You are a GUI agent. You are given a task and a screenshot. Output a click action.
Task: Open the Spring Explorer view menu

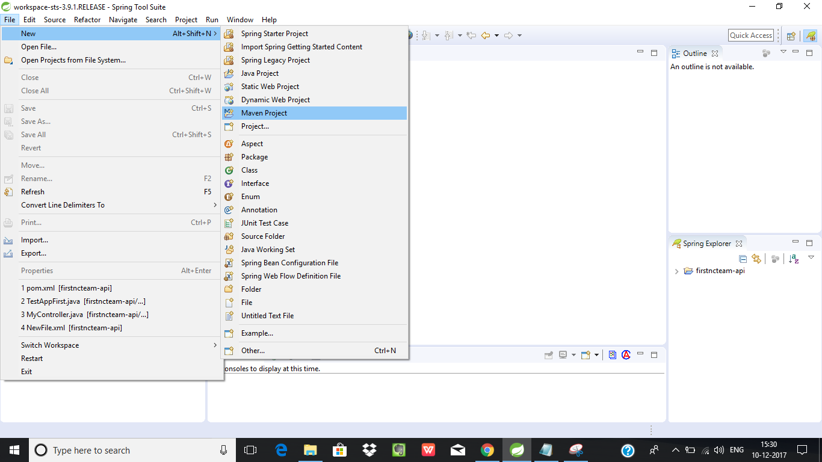click(811, 257)
